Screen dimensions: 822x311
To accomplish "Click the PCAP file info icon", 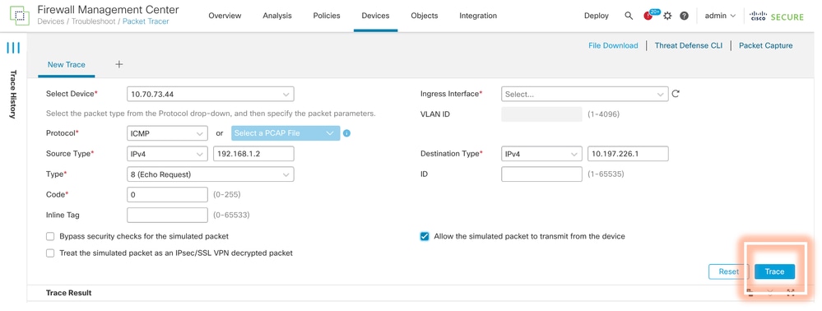I will click(x=346, y=133).
